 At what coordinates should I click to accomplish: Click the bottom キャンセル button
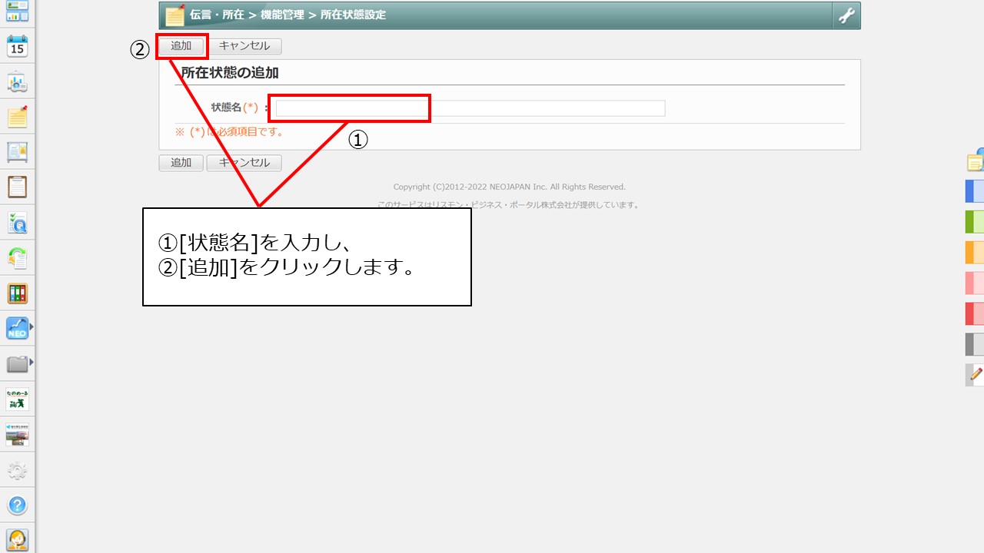244,163
